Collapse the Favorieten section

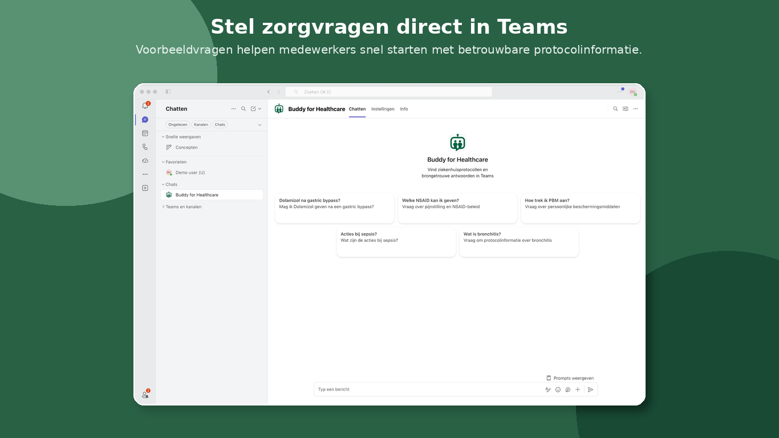[163, 162]
